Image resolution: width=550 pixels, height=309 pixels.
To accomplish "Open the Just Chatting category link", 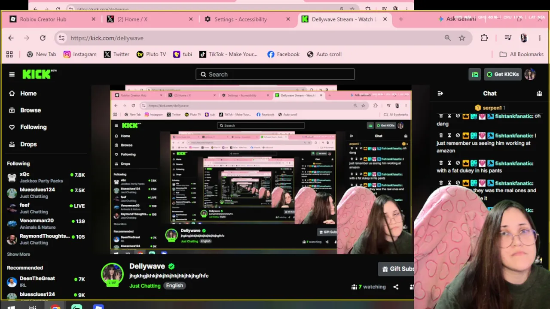I will point(145,286).
